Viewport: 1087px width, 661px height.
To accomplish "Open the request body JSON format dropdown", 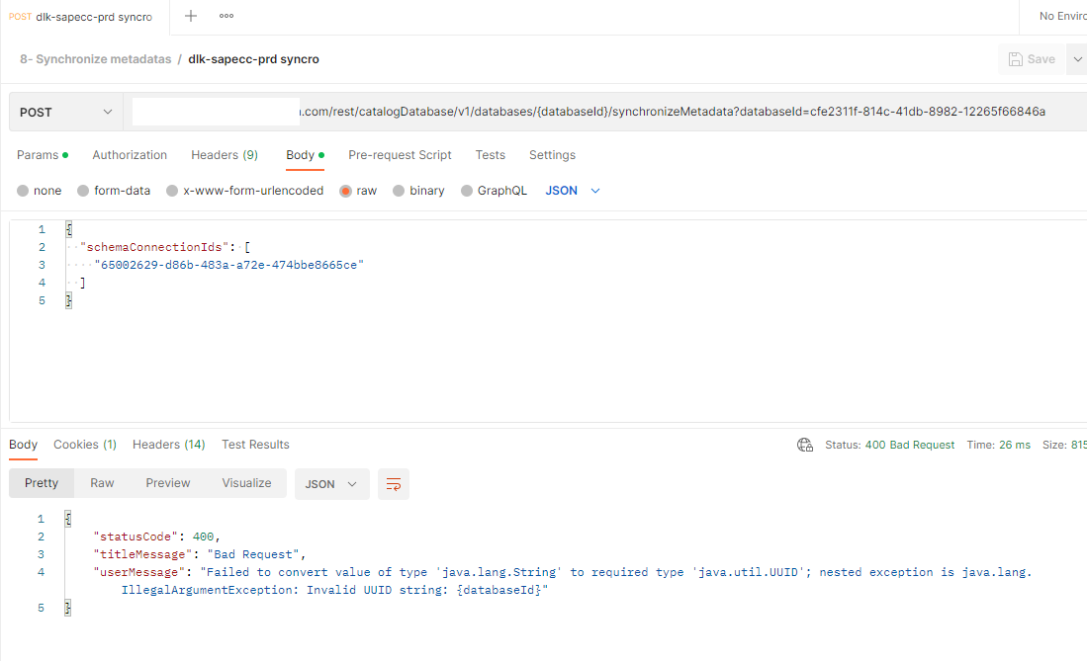I will (x=573, y=191).
